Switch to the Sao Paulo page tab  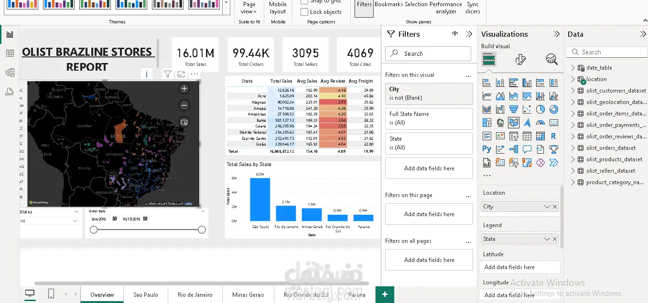point(146,295)
